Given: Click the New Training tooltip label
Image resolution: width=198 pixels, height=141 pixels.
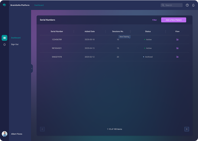Looking at the screenshot, I should 124,37.
